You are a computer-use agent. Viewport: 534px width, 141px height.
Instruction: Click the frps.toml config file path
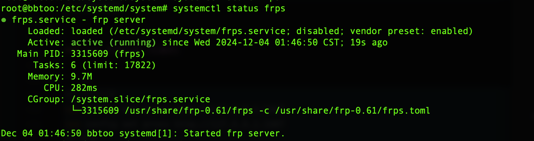point(353,111)
